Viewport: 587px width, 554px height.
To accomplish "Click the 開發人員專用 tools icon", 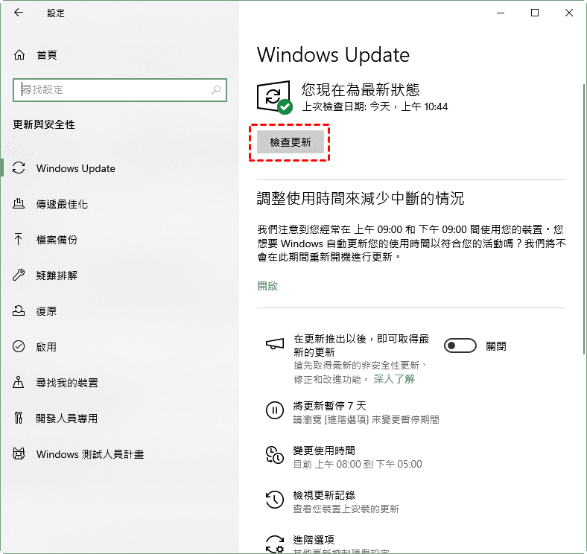I will (x=19, y=418).
